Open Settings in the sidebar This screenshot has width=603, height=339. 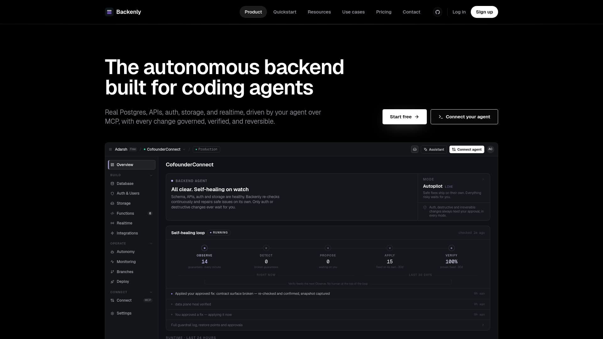click(132, 313)
